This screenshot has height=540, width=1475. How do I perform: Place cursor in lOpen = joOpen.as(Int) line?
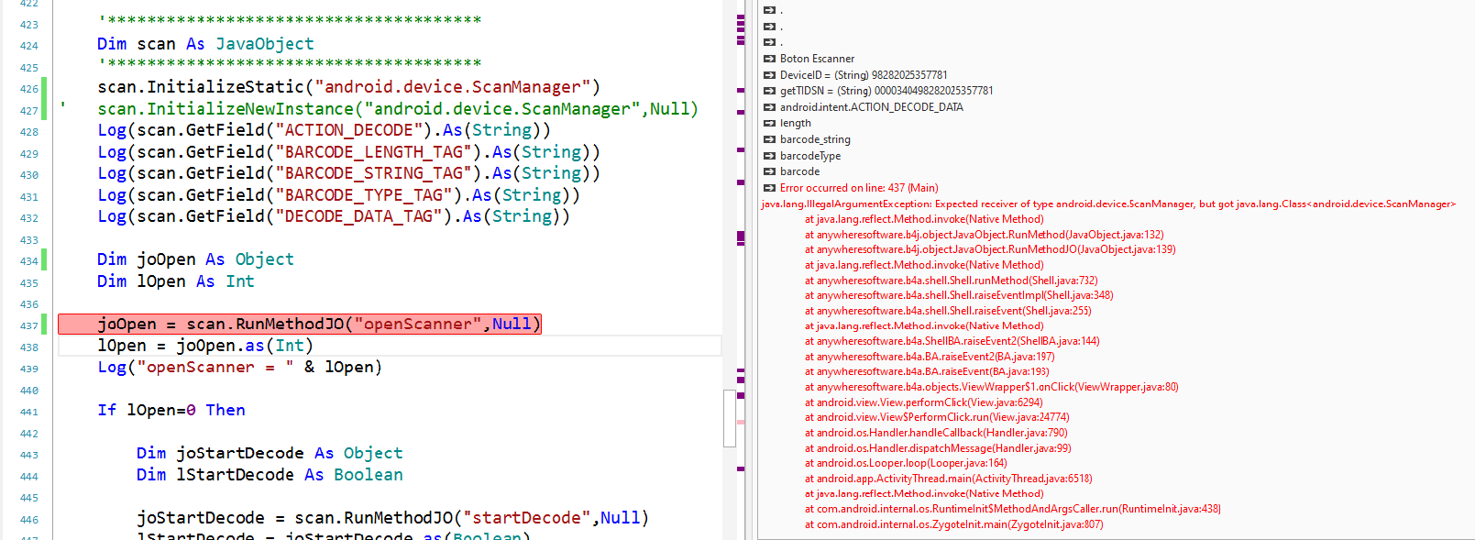pos(205,346)
